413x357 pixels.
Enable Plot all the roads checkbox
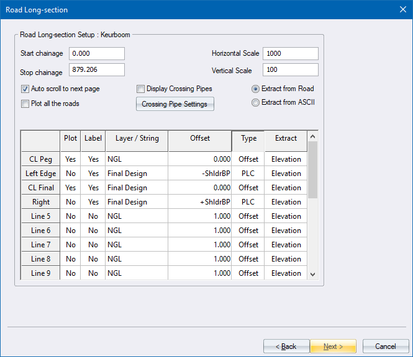[x=25, y=104]
